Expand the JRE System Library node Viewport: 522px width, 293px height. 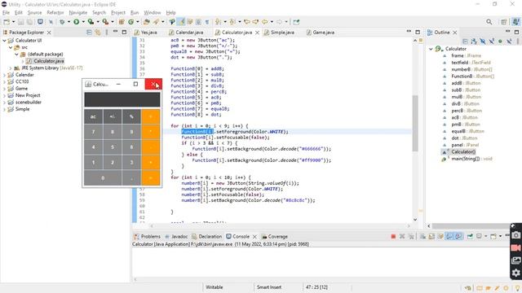(11, 68)
